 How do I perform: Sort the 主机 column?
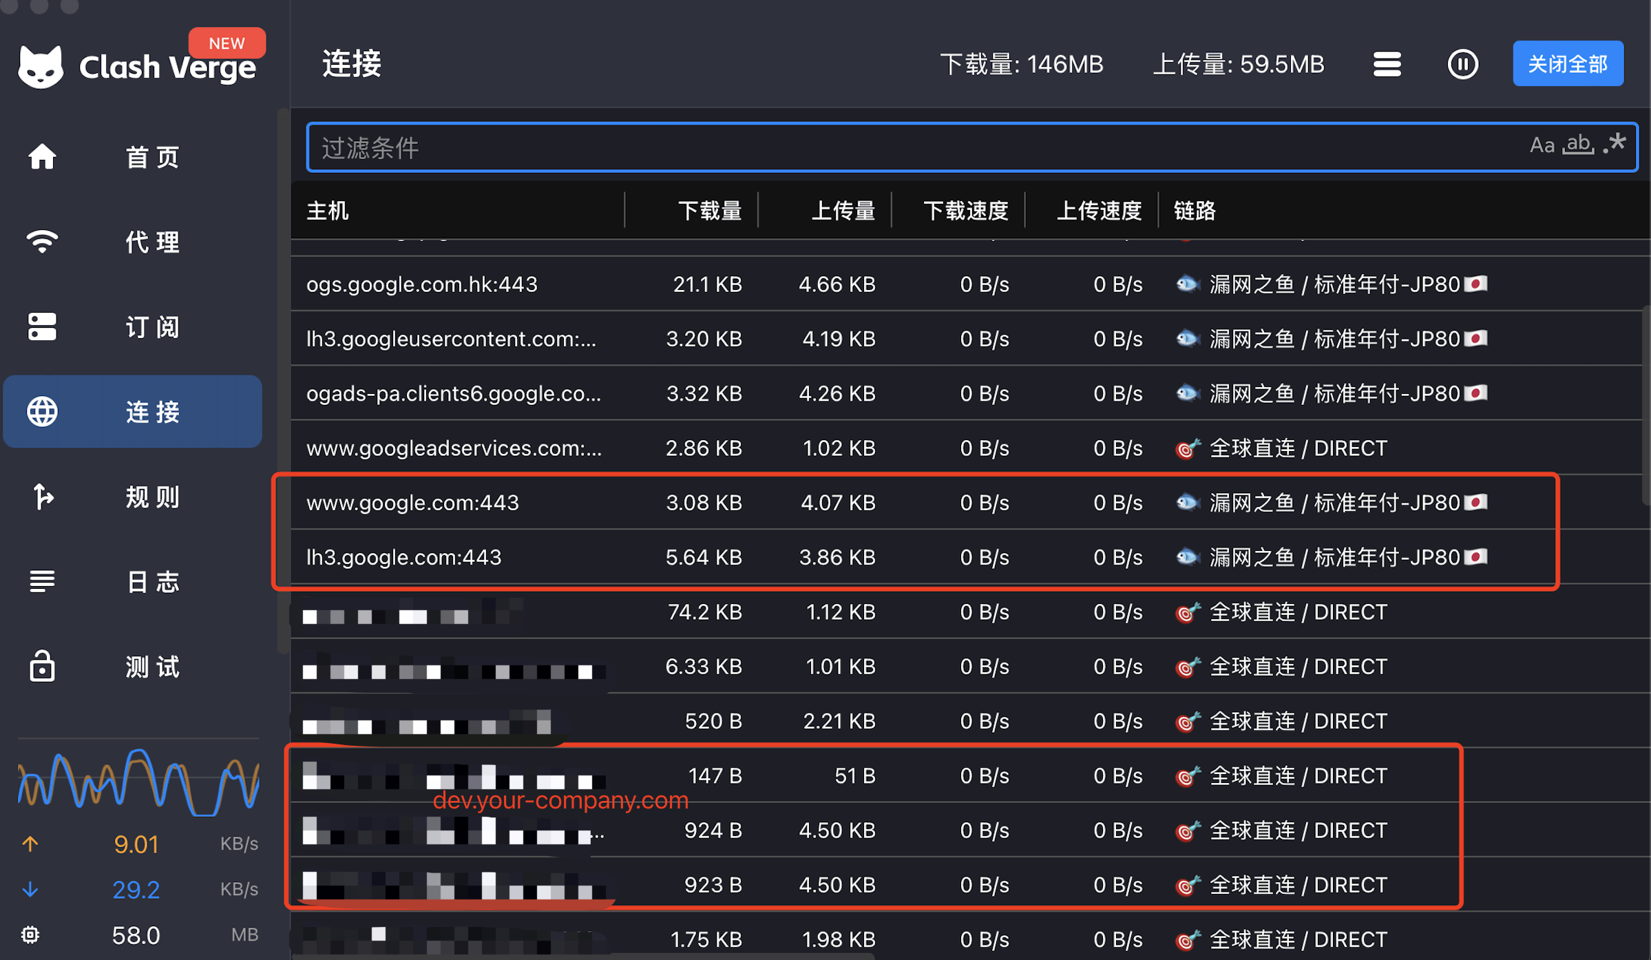click(328, 211)
